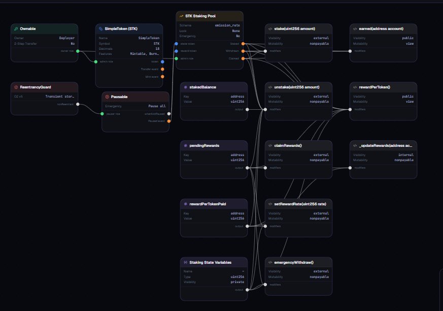Click the 'Transient stor…' value in ReentrancyGuard
443x311 pixels.
click(60, 97)
